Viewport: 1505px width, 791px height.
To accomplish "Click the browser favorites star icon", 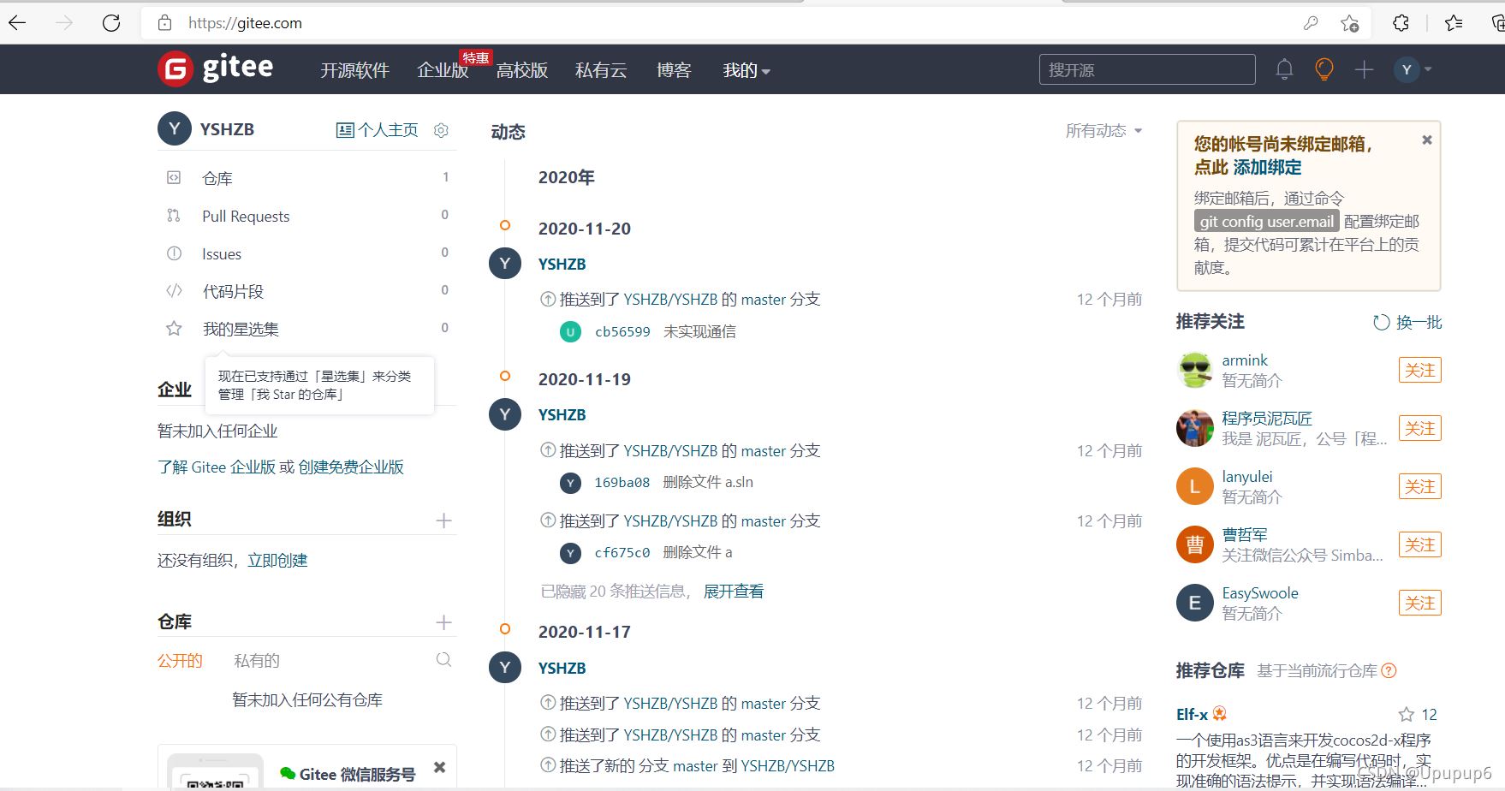I will [1350, 23].
